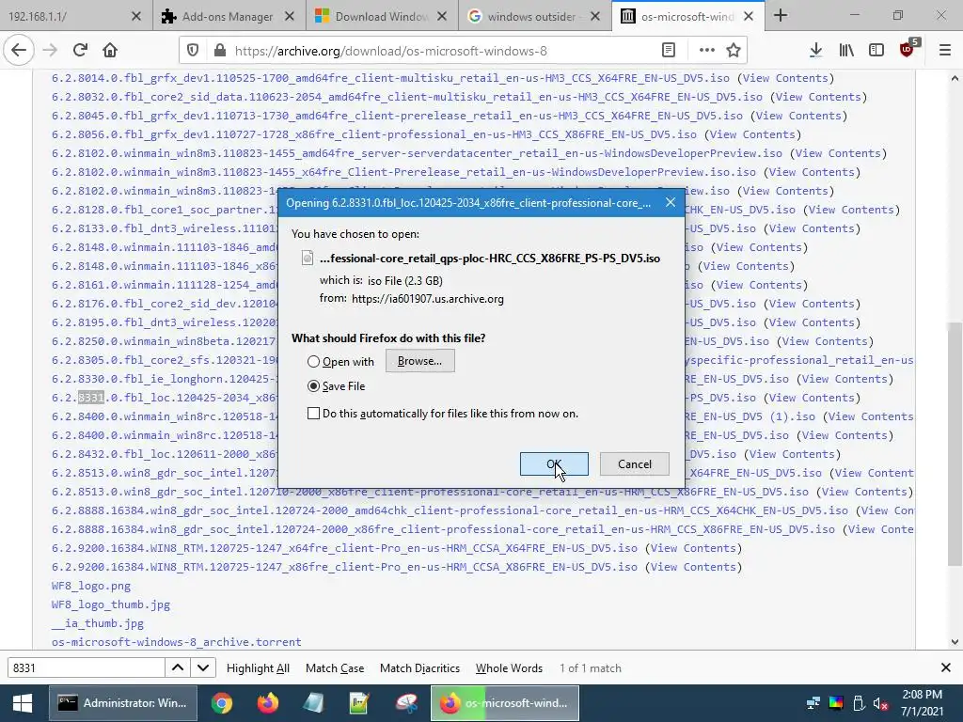The width and height of the screenshot is (963, 722).
Task: Show tracking protection shield info
Action: (193, 51)
